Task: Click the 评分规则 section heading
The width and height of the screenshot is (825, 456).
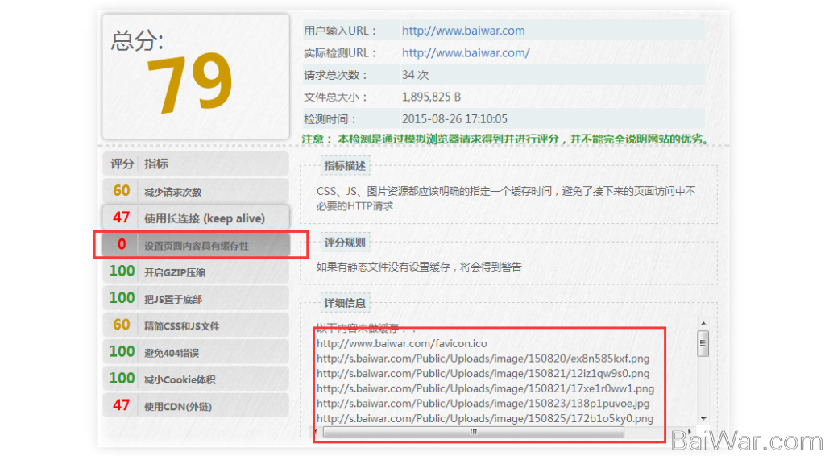Action: coord(345,243)
